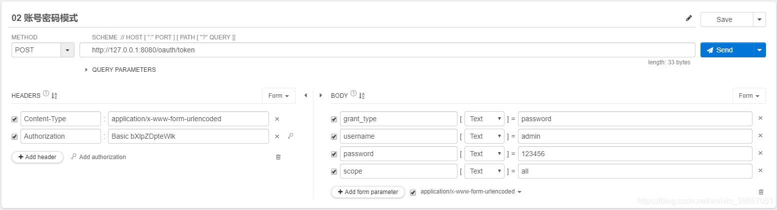Uncheck the scope parameter checkbox

coord(334,172)
